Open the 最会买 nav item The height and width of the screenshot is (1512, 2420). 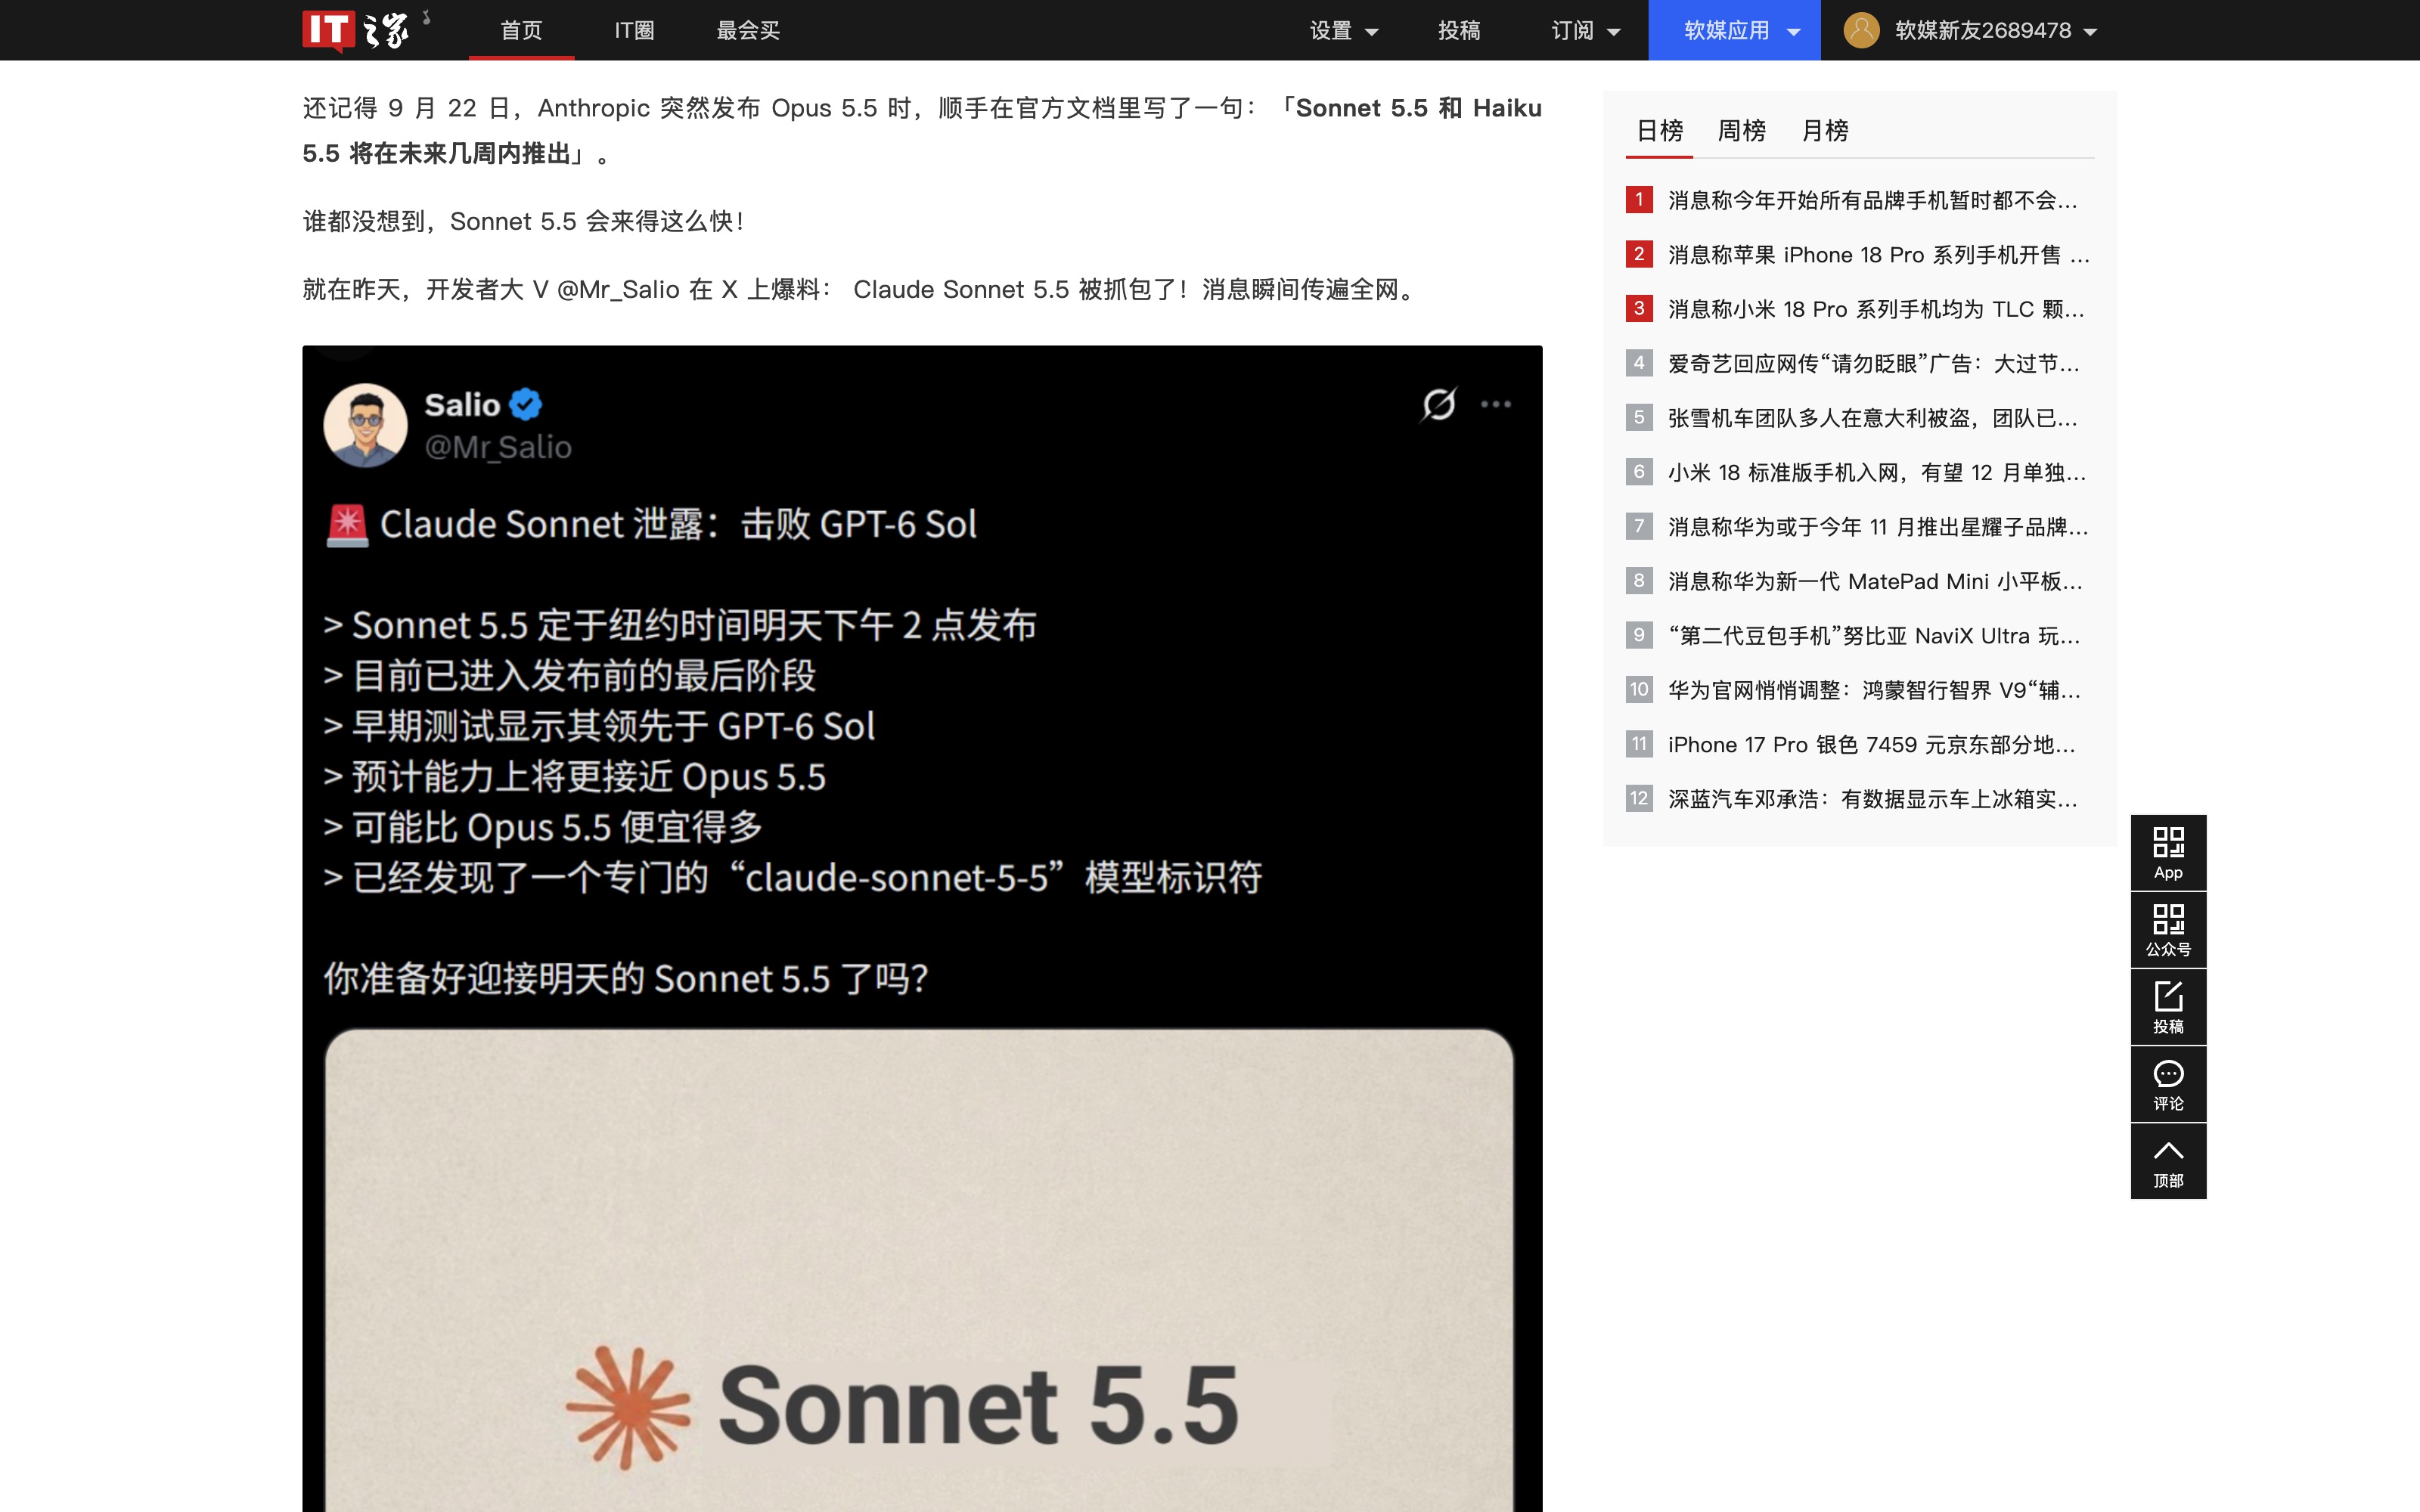pyautogui.click(x=748, y=30)
